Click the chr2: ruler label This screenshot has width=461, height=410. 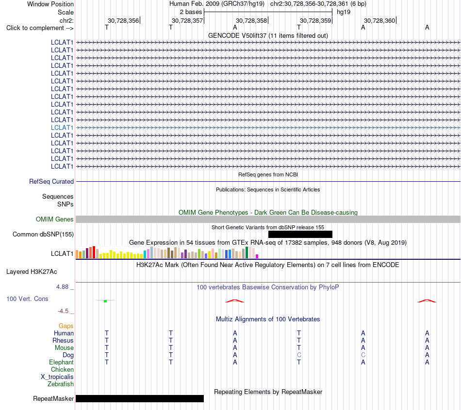[67, 20]
